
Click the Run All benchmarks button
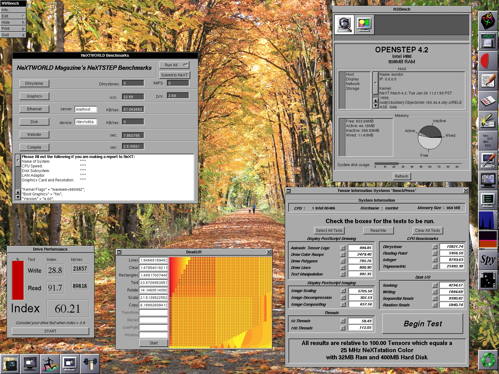[x=174, y=65]
